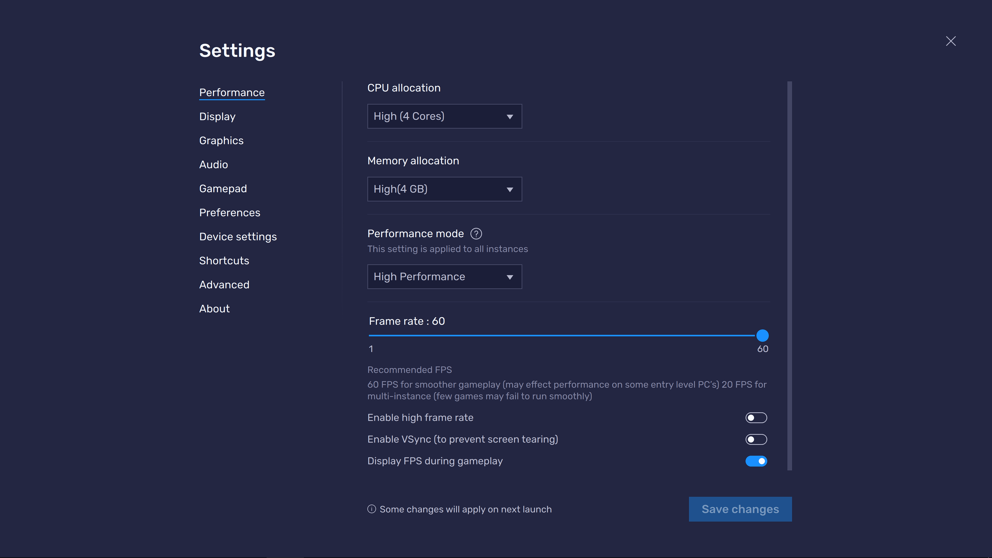Click the info icon beside next launch note
This screenshot has height=558, width=992.
click(372, 509)
